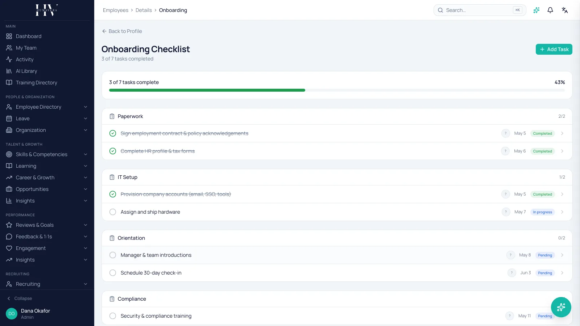
Task: Click the Training Directory book icon
Action: pos(9,83)
